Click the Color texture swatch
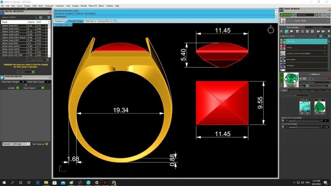 [x=319, y=106]
